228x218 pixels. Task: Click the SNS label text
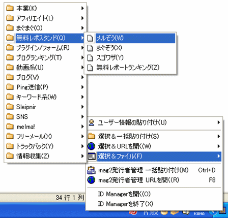[x=22, y=117]
